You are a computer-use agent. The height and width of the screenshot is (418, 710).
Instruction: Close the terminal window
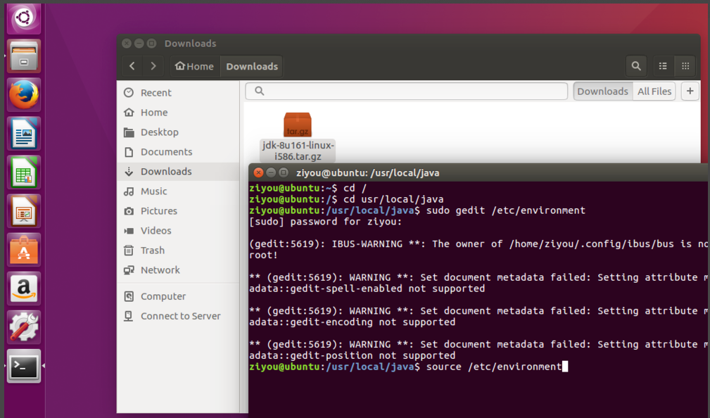(x=258, y=172)
